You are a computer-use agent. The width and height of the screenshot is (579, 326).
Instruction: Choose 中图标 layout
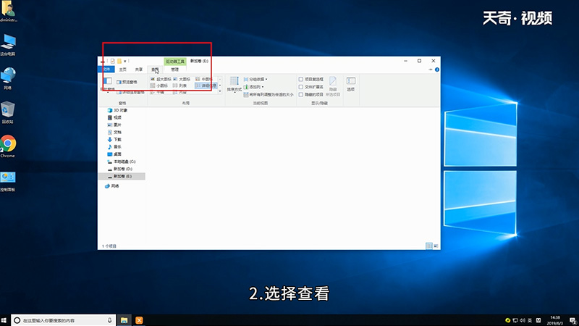pos(204,79)
